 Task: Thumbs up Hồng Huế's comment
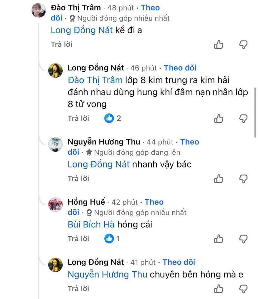(219, 239)
